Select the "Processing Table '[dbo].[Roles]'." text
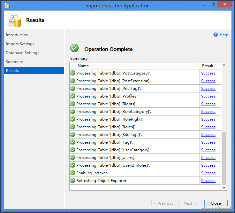235x213 pixels. [x=106, y=127]
